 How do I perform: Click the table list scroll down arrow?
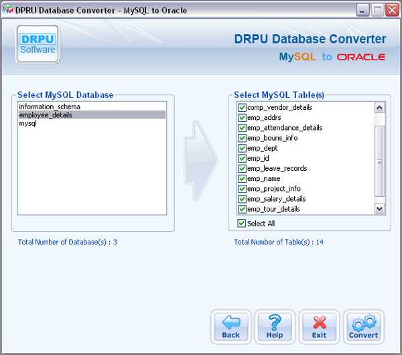click(379, 208)
